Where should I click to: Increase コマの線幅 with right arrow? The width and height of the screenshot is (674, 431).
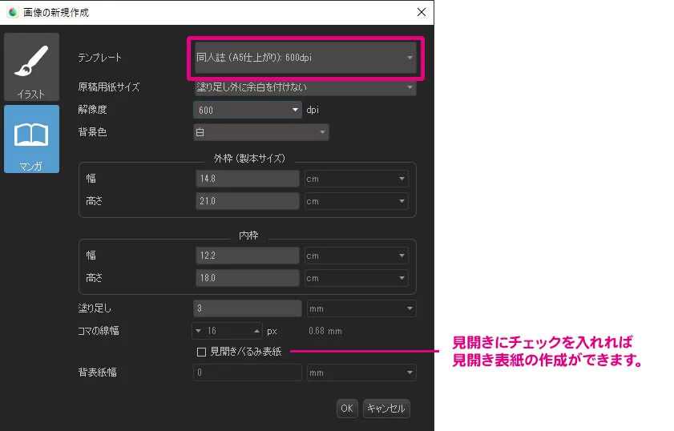[x=257, y=330]
